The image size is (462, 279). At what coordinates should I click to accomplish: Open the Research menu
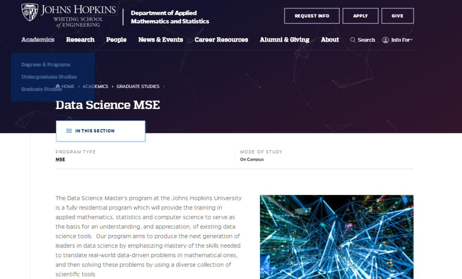click(80, 40)
